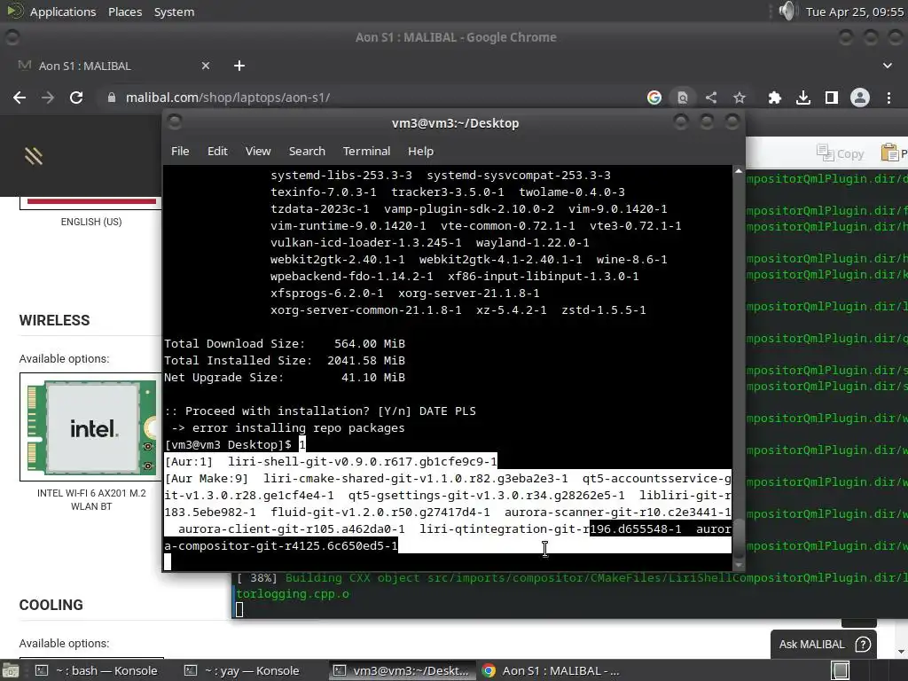Click the padlock site info icon
This screenshot has height=681, width=908.
[112, 98]
